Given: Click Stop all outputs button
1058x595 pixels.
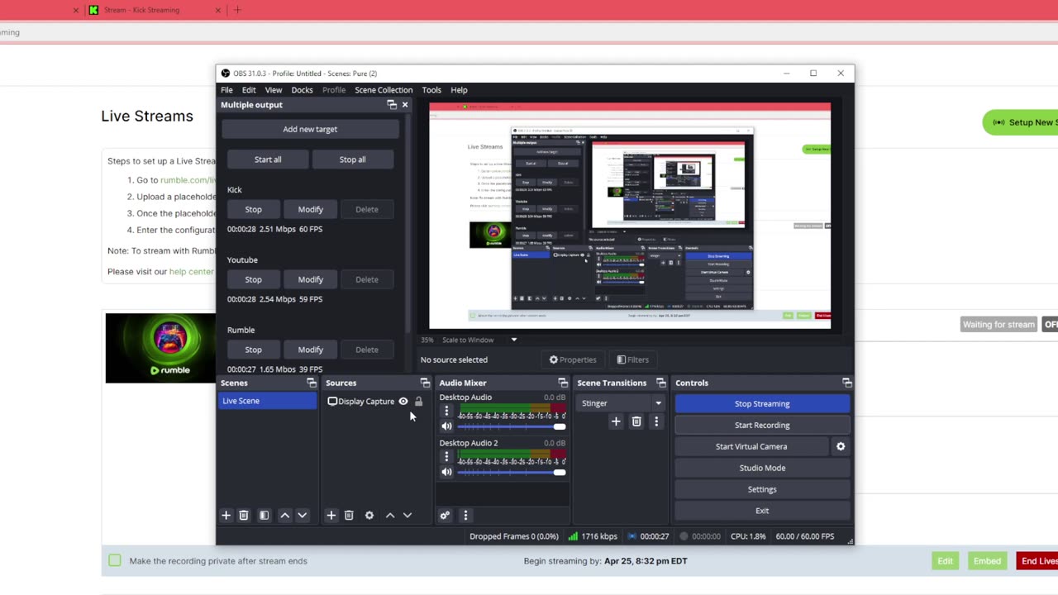Looking at the screenshot, I should (x=352, y=159).
